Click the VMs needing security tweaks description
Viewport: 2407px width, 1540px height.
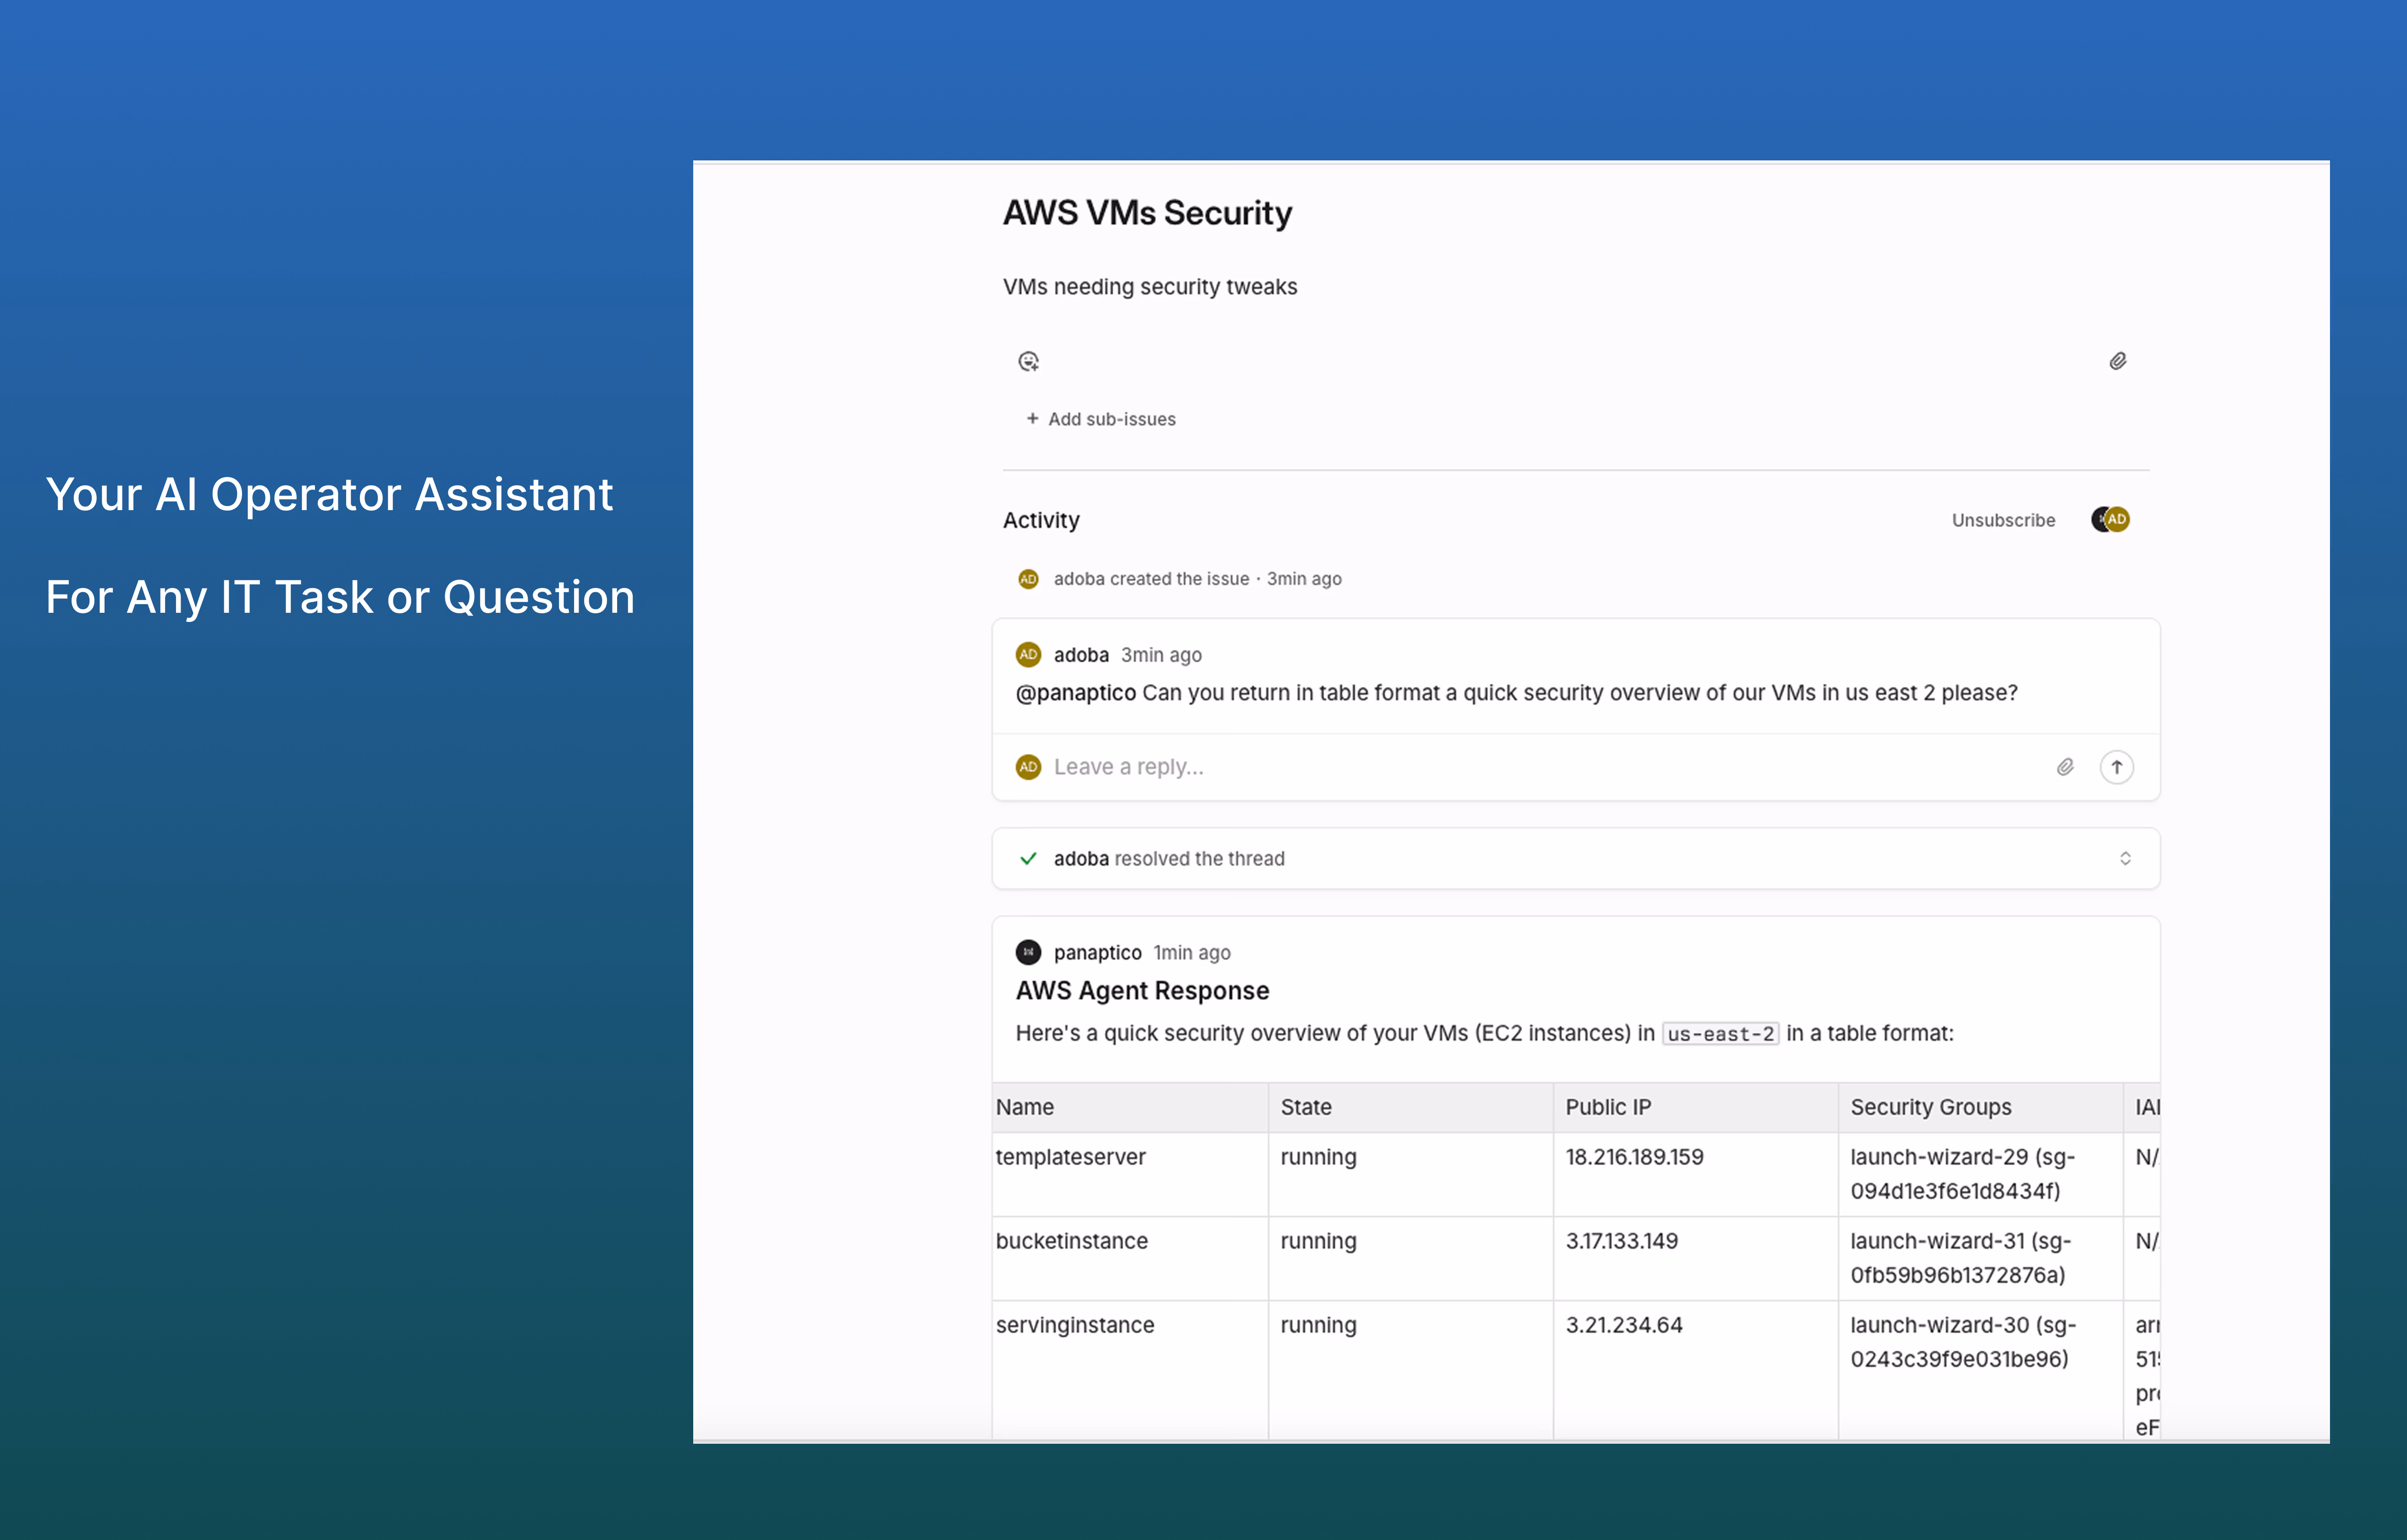pyautogui.click(x=1150, y=287)
